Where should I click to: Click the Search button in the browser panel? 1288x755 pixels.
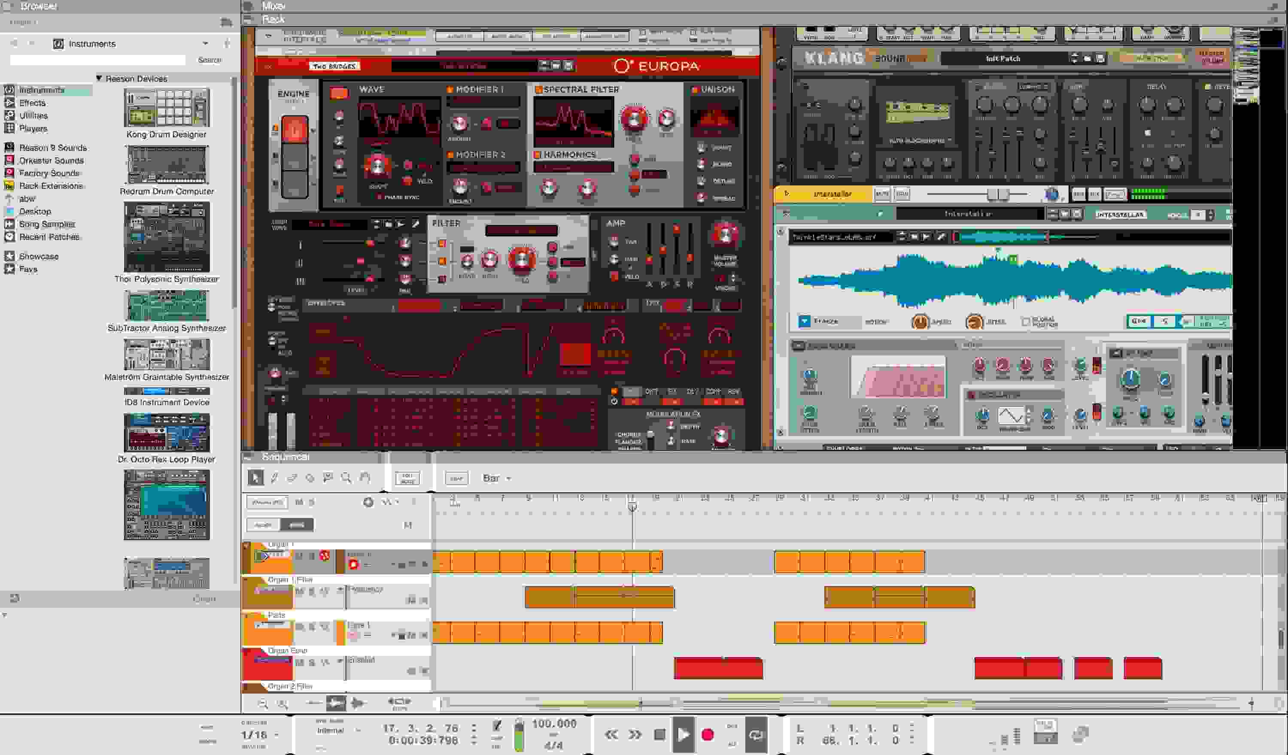[x=210, y=60]
